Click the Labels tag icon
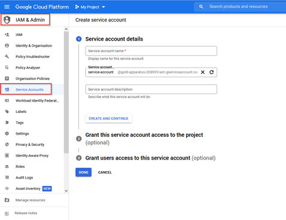This screenshot has height=220, width=286. coord(7,111)
